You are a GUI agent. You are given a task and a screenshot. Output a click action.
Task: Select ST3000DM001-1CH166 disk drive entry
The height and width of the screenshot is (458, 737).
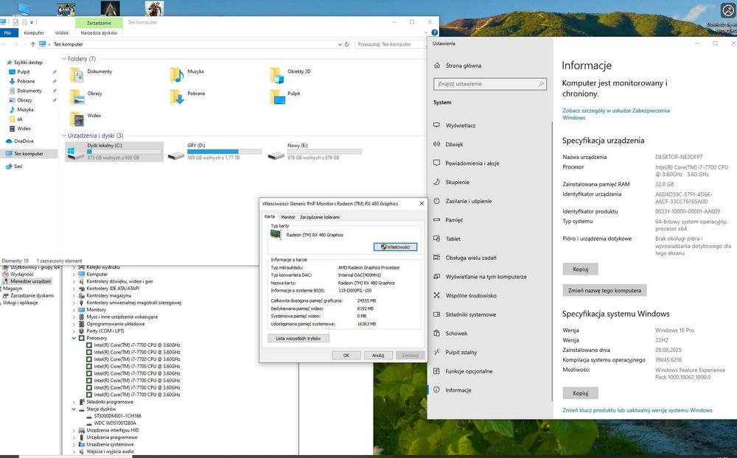coord(113,416)
